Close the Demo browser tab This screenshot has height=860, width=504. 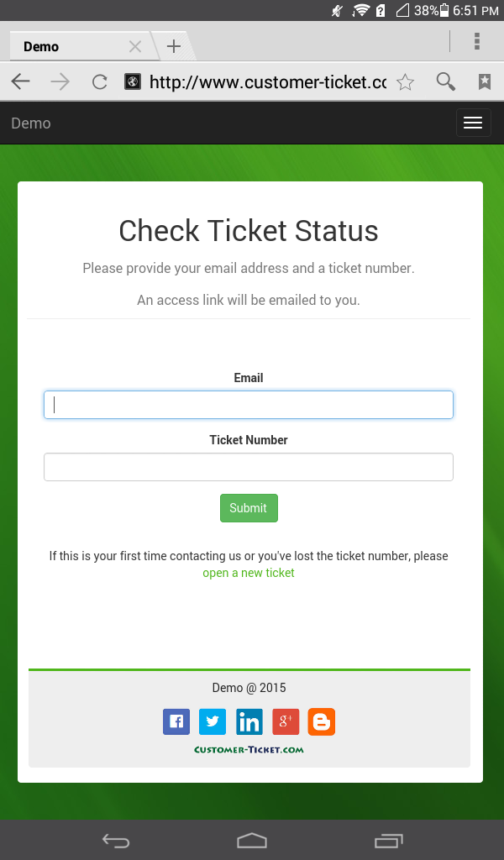(135, 47)
